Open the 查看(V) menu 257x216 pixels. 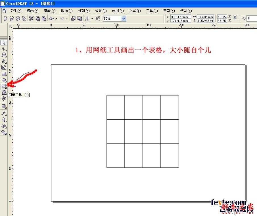tap(50, 11)
